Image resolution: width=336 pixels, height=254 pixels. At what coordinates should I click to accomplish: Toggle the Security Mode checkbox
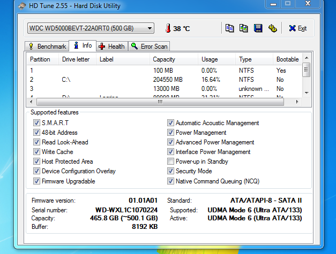(170, 171)
